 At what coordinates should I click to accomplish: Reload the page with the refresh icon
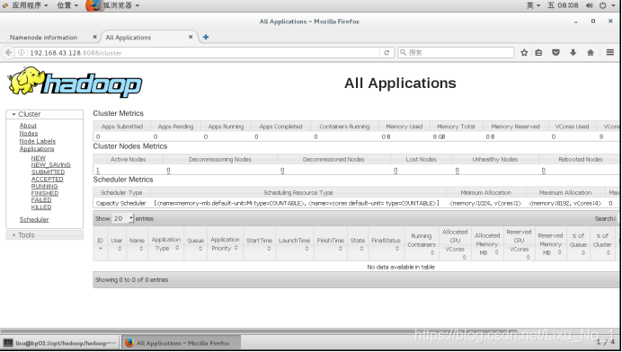[387, 52]
